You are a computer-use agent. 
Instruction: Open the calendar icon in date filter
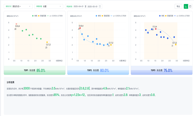pos(100,6)
